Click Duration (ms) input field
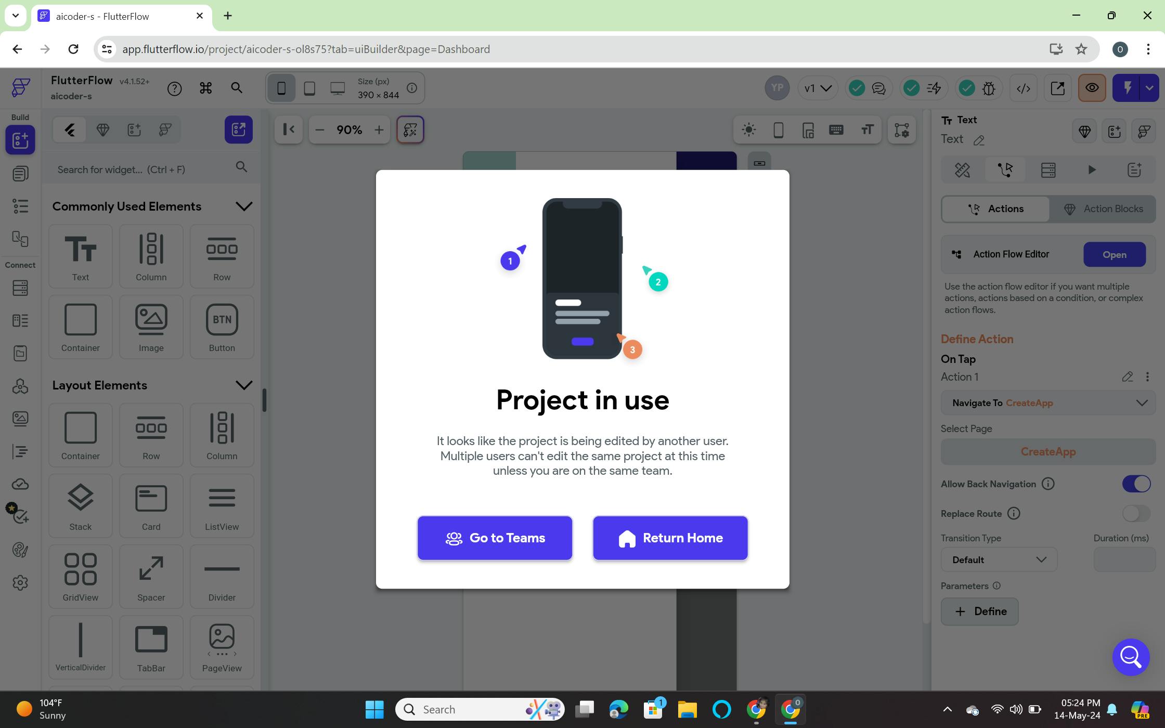 click(1124, 560)
